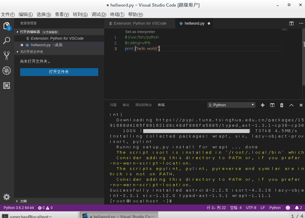Click line 3 print statement in editor
This screenshot has height=218, width=305.
click(142, 48)
